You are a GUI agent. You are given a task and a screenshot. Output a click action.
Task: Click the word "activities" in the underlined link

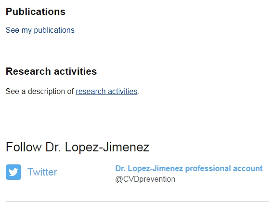123,91
